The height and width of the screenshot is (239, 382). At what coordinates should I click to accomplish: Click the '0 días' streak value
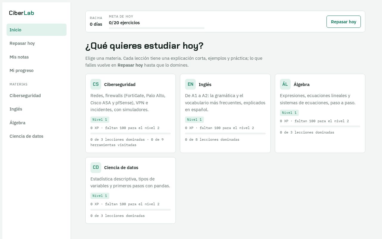[96, 24]
